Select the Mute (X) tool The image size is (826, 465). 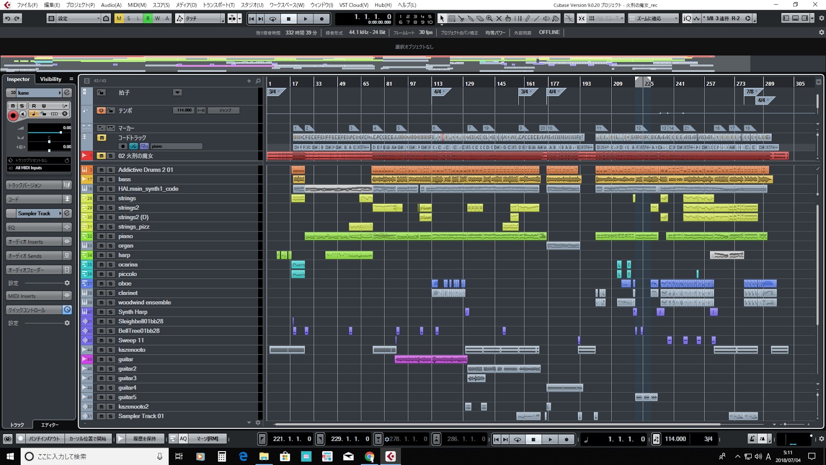(499, 19)
